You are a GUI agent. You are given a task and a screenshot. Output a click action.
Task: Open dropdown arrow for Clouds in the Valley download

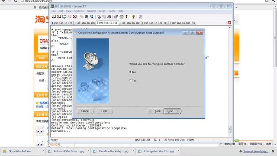click(x=133, y=151)
